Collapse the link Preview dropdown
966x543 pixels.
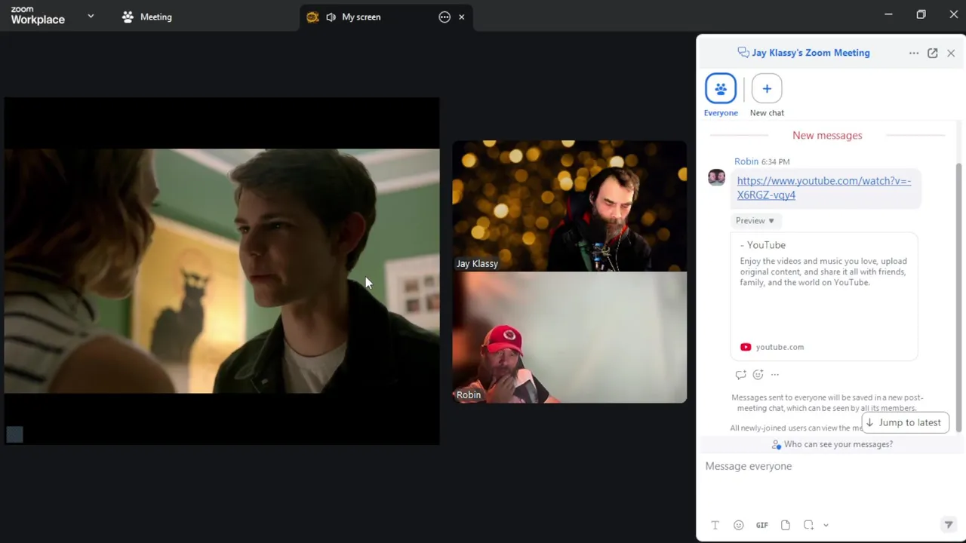[x=755, y=220]
